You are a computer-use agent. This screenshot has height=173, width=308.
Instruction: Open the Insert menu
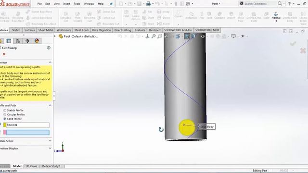(x=66, y=4)
